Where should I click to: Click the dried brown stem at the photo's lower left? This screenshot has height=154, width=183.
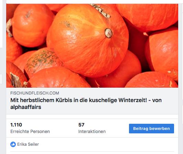(x=16, y=80)
